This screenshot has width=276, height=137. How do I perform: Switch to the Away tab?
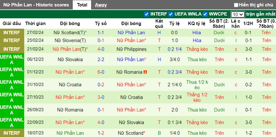101,5
